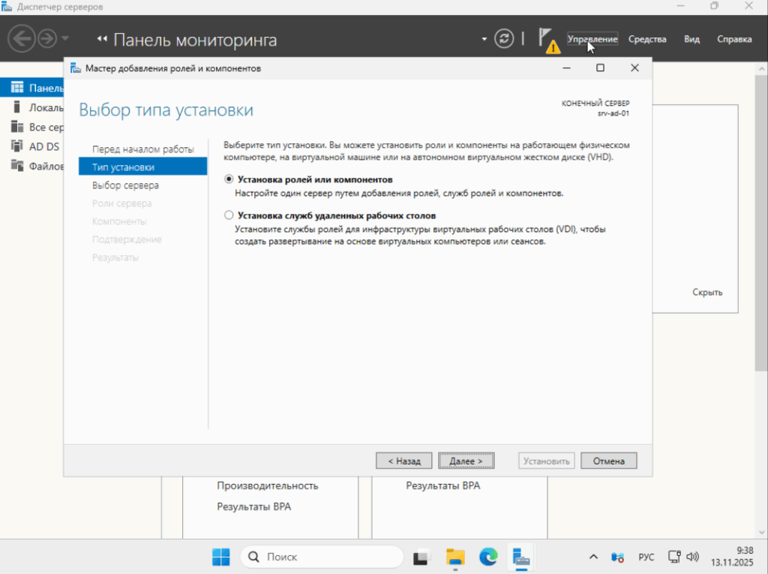
Task: Click the Отмена button
Action: [x=608, y=461]
